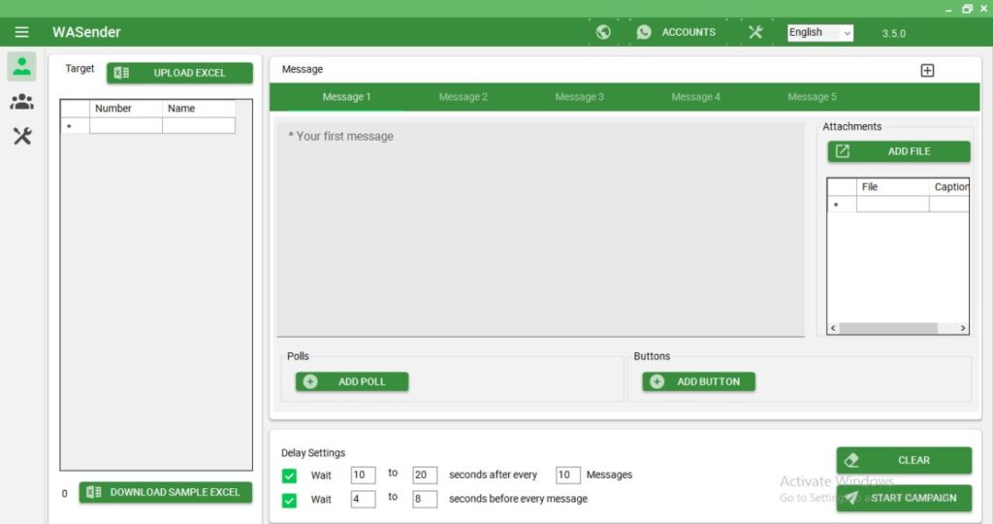Click the Name column header
993x524 pixels.
pyautogui.click(x=199, y=109)
